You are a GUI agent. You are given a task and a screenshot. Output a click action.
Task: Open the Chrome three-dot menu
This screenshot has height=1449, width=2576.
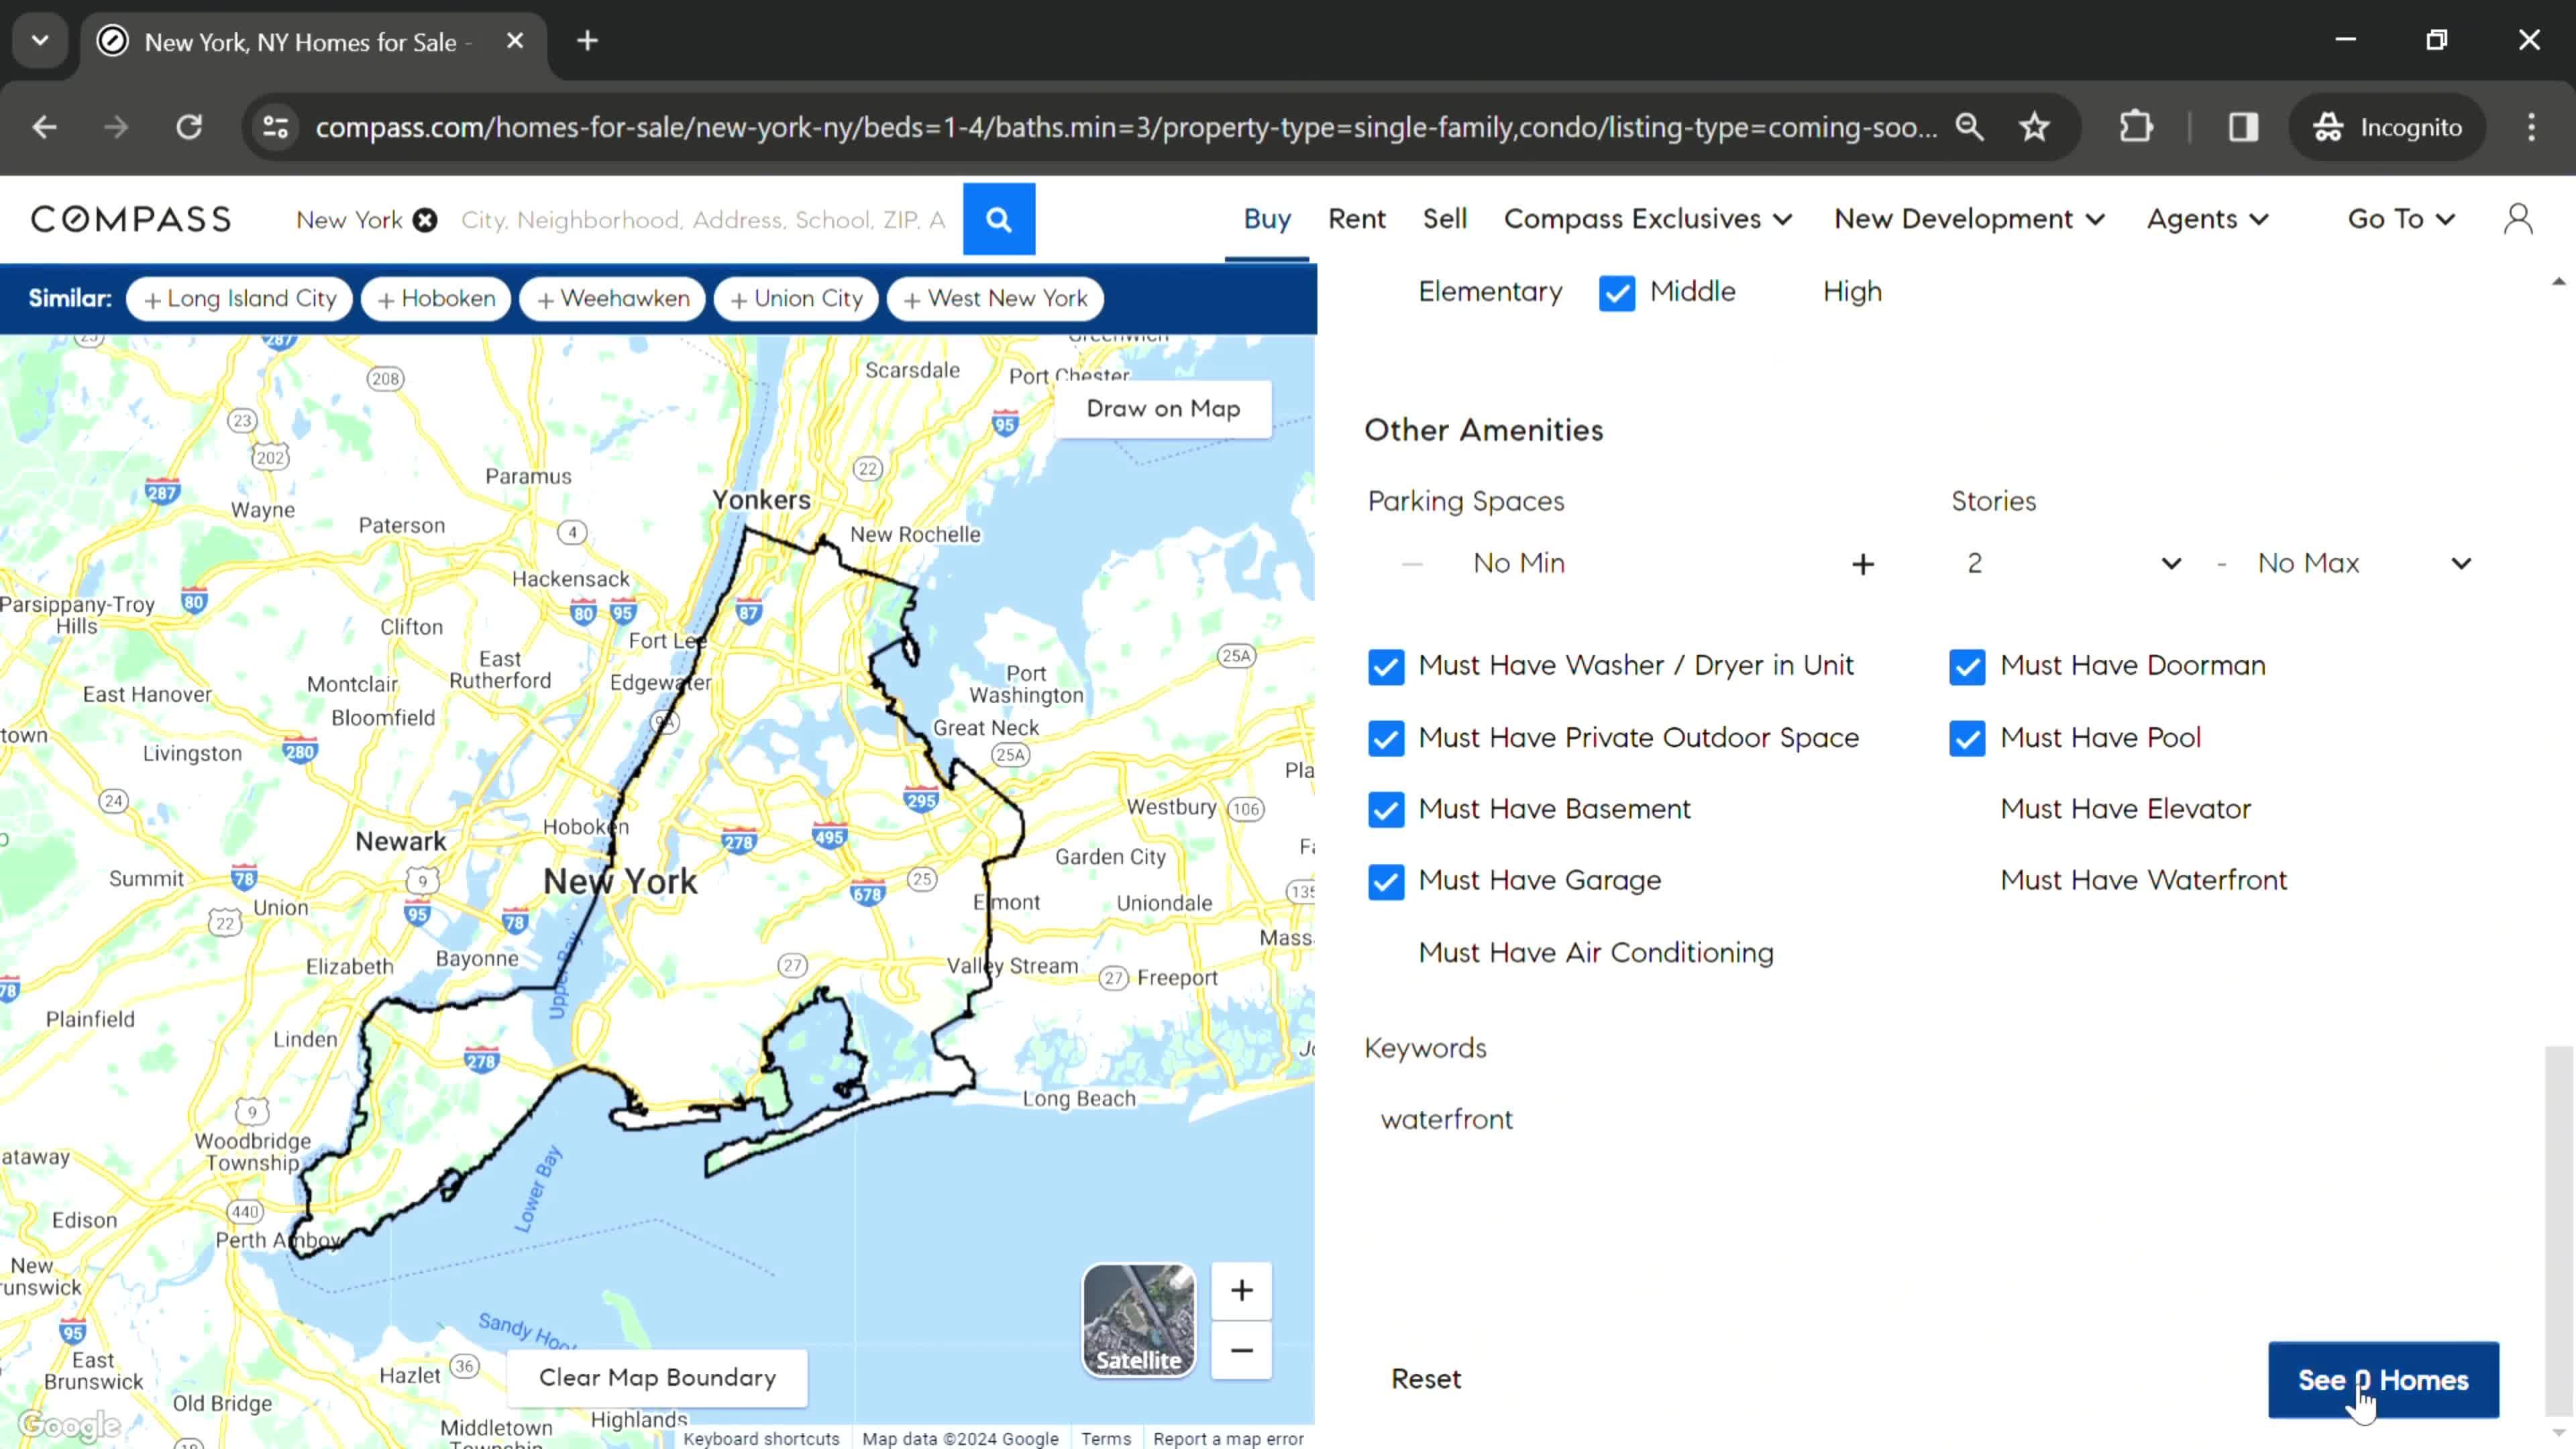(2531, 127)
